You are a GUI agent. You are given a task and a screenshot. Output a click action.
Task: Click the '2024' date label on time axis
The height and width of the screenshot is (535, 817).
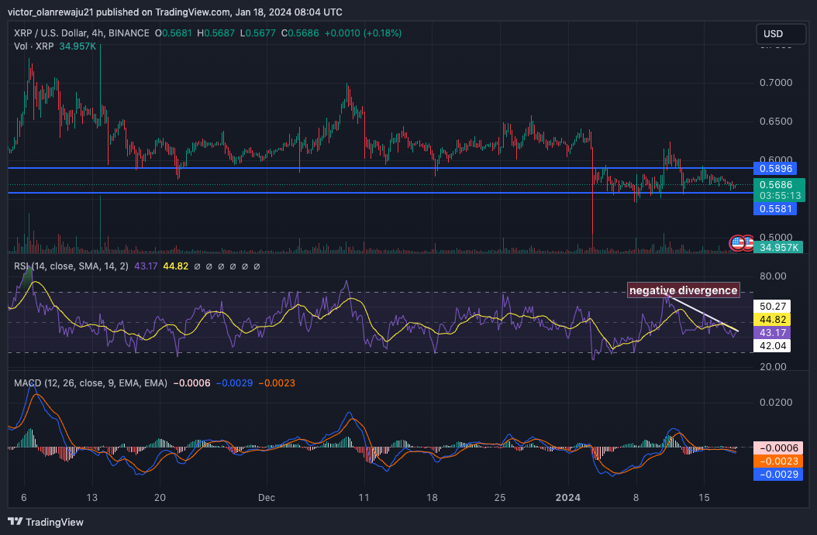(x=568, y=498)
